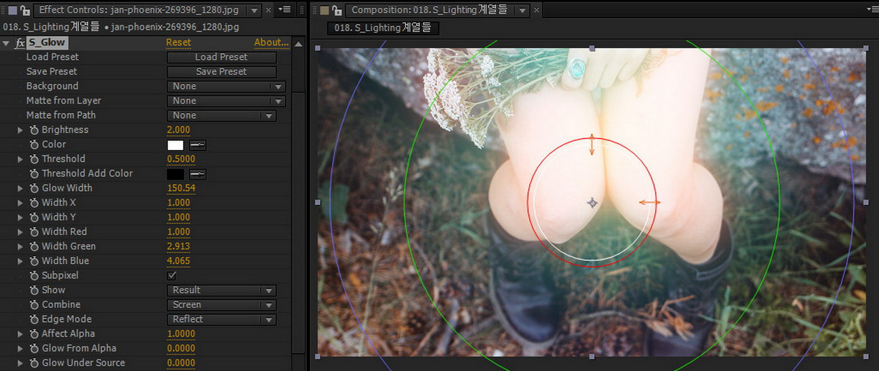879x371 pixels.
Task: Expand the Brightness property
Action: [21, 130]
